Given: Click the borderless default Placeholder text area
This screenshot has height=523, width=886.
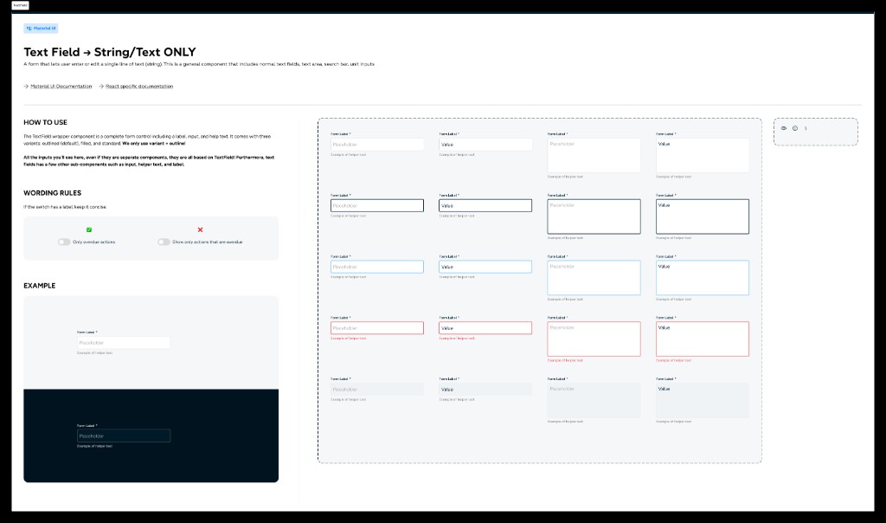Looking at the screenshot, I should point(594,156).
